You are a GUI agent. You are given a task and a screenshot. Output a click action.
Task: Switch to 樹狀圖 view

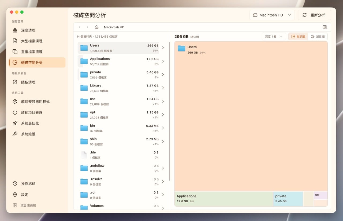coord(298,37)
